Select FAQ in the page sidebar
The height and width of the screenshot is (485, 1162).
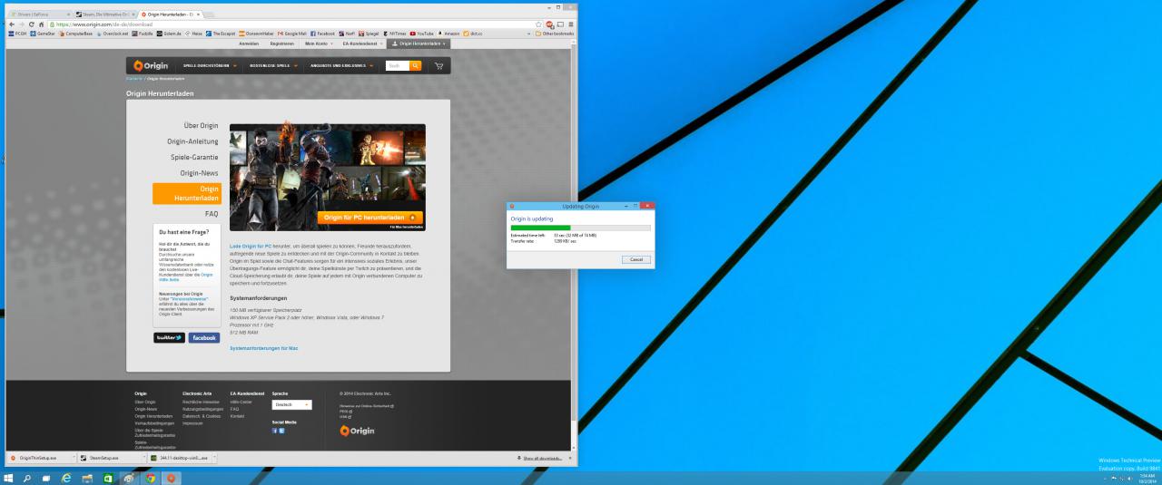click(x=212, y=214)
